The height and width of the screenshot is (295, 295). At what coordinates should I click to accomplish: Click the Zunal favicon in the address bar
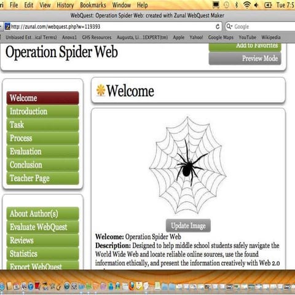(x=7, y=26)
